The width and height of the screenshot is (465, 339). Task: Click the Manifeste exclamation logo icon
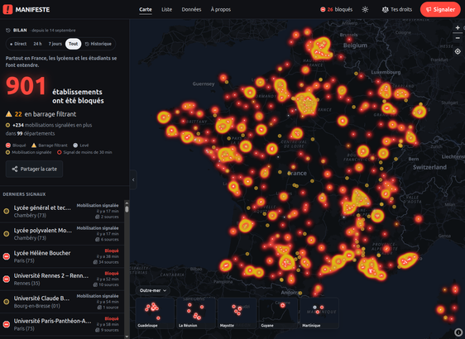coord(7,9)
